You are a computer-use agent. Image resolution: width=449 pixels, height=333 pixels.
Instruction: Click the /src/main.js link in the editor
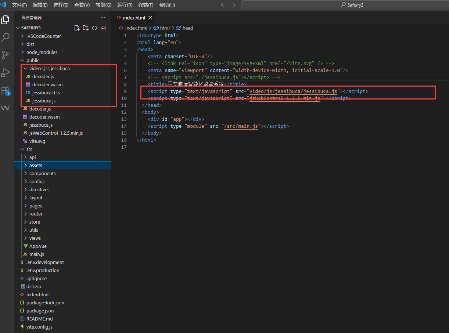point(241,126)
